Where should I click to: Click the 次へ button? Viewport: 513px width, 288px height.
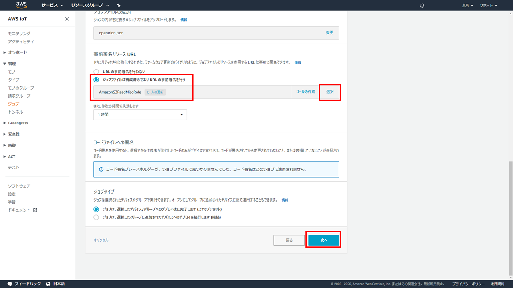pos(324,240)
